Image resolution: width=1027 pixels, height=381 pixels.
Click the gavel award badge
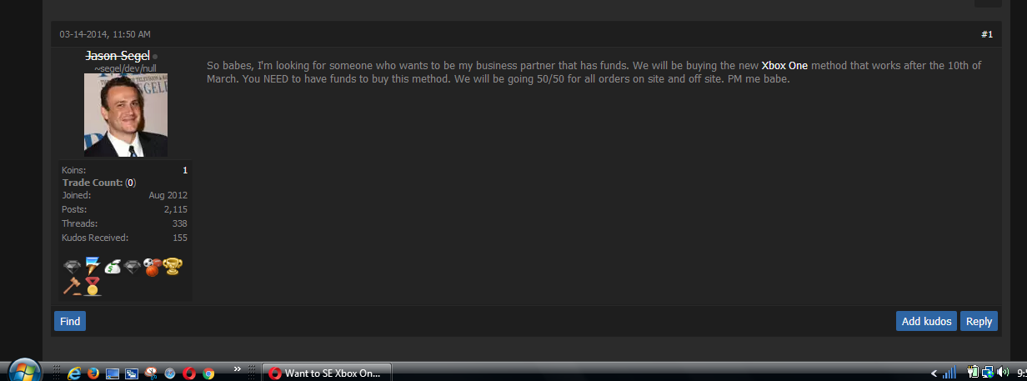pyautogui.click(x=73, y=286)
